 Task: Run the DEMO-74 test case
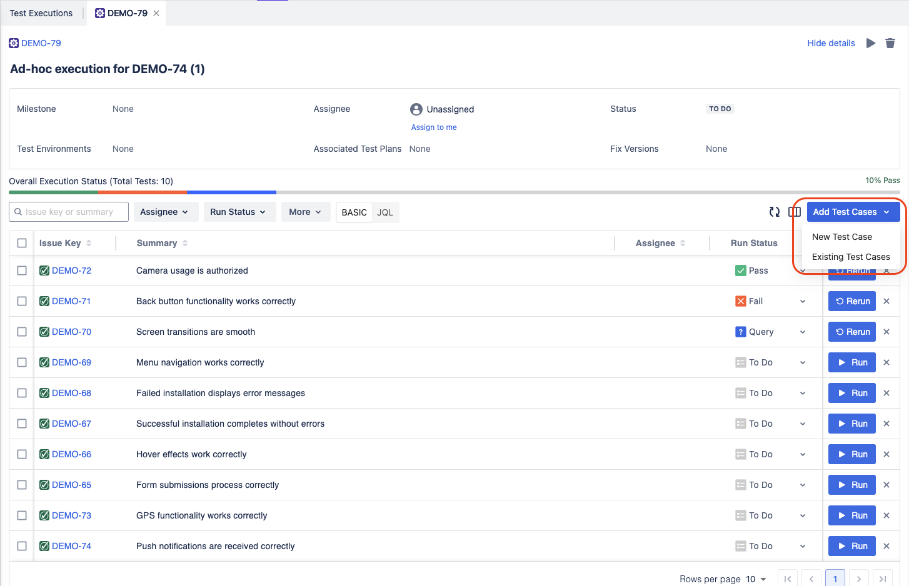[851, 546]
